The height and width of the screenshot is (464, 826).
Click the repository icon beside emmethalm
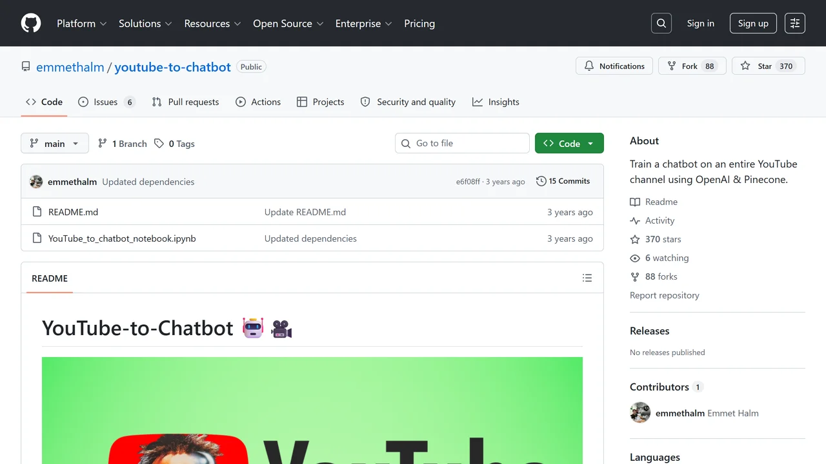tap(26, 66)
